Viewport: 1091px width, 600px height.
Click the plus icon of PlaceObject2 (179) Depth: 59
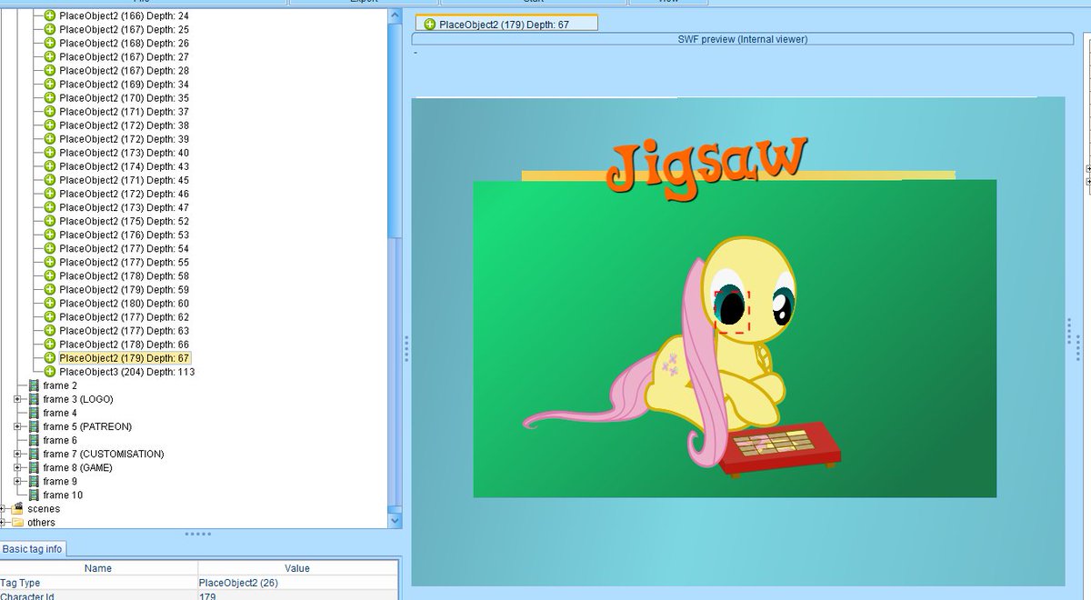[50, 289]
